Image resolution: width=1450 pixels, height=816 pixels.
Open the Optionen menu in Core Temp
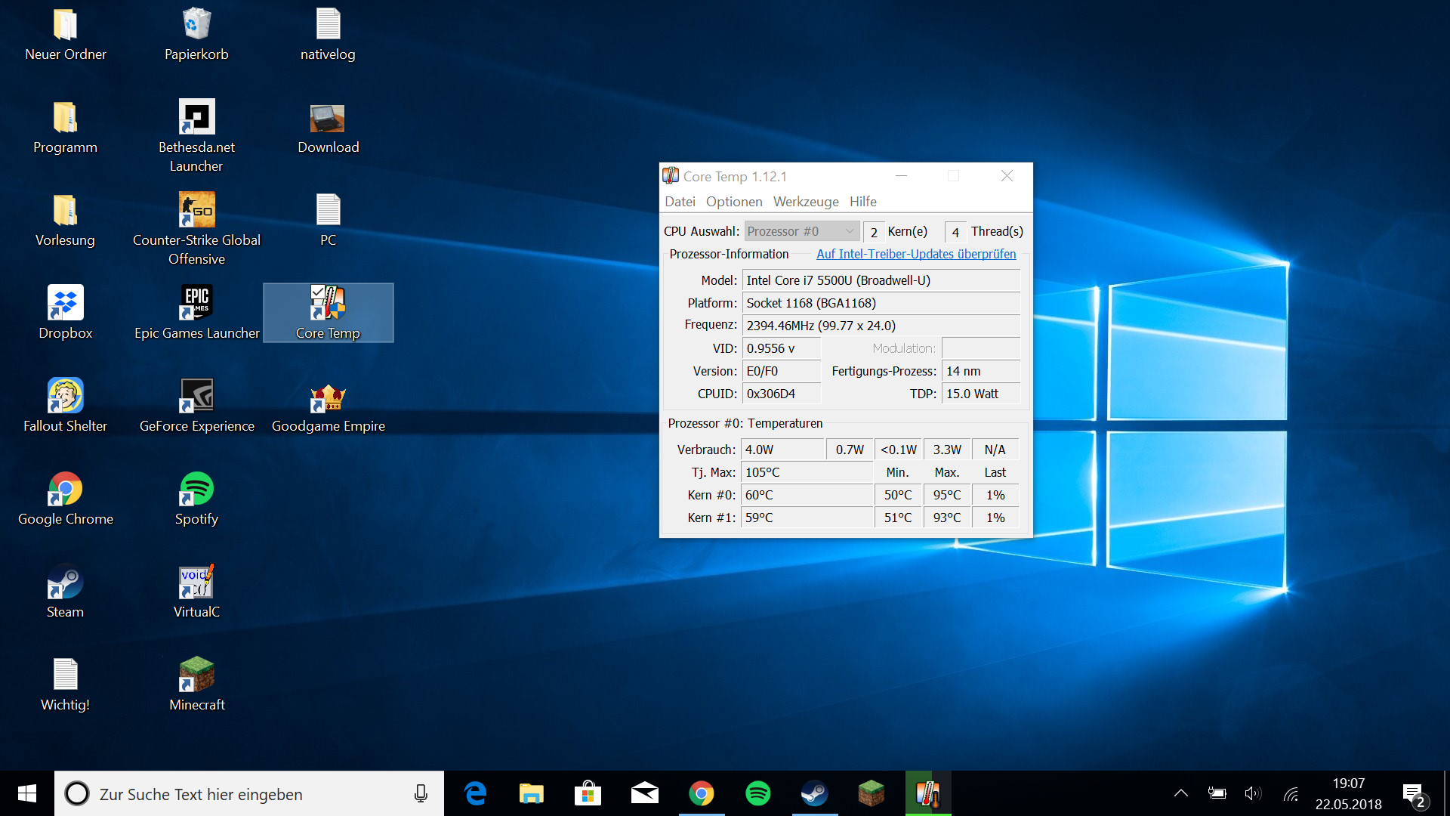[x=733, y=202]
